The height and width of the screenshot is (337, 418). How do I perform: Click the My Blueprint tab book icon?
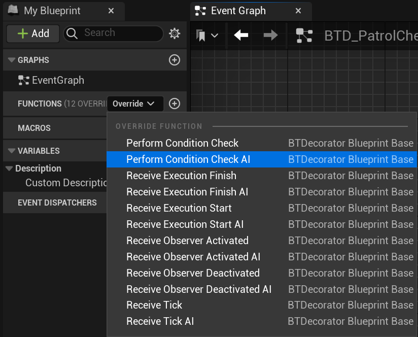tap(13, 10)
